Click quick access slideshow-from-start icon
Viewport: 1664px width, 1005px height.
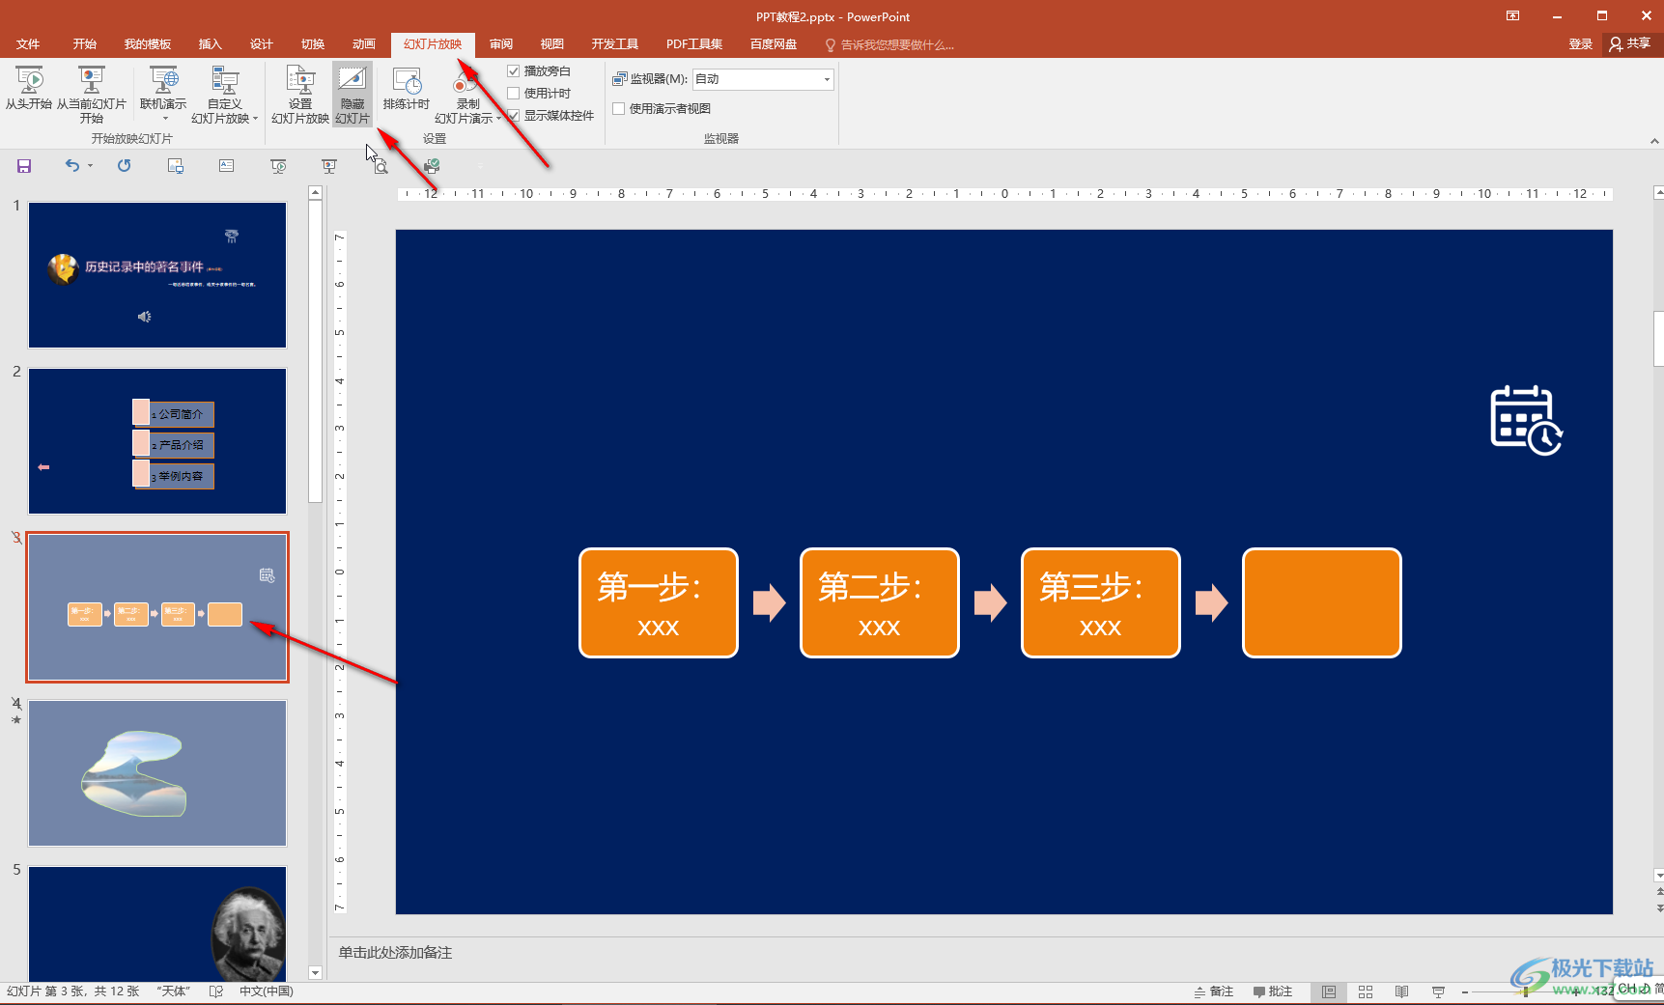(x=278, y=166)
